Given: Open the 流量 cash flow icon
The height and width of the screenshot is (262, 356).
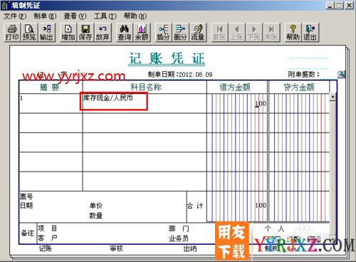Looking at the screenshot, I should (x=198, y=33).
